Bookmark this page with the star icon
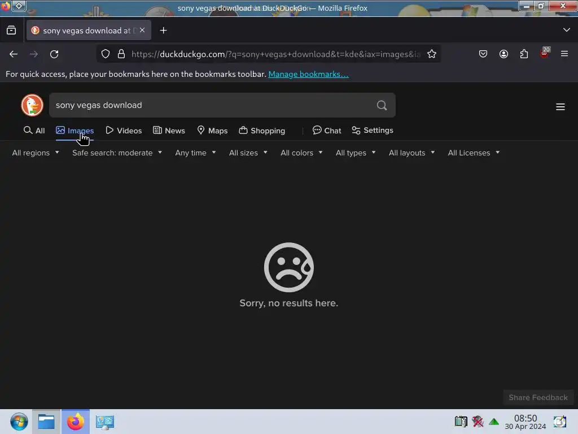Screen dimensions: 578x434 coord(432,54)
